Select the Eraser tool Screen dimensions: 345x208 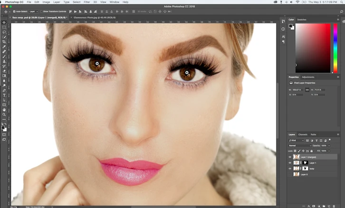[4, 71]
